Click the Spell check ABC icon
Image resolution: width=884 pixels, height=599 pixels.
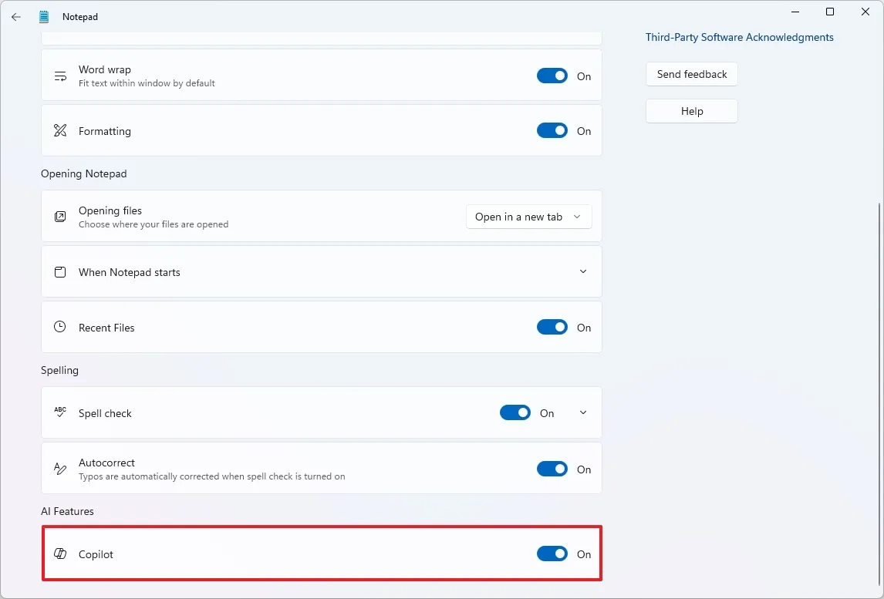(x=60, y=412)
